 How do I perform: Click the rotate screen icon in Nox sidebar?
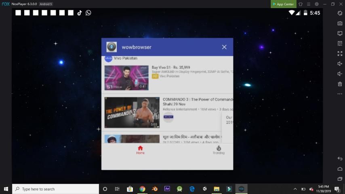[x=340, y=13]
